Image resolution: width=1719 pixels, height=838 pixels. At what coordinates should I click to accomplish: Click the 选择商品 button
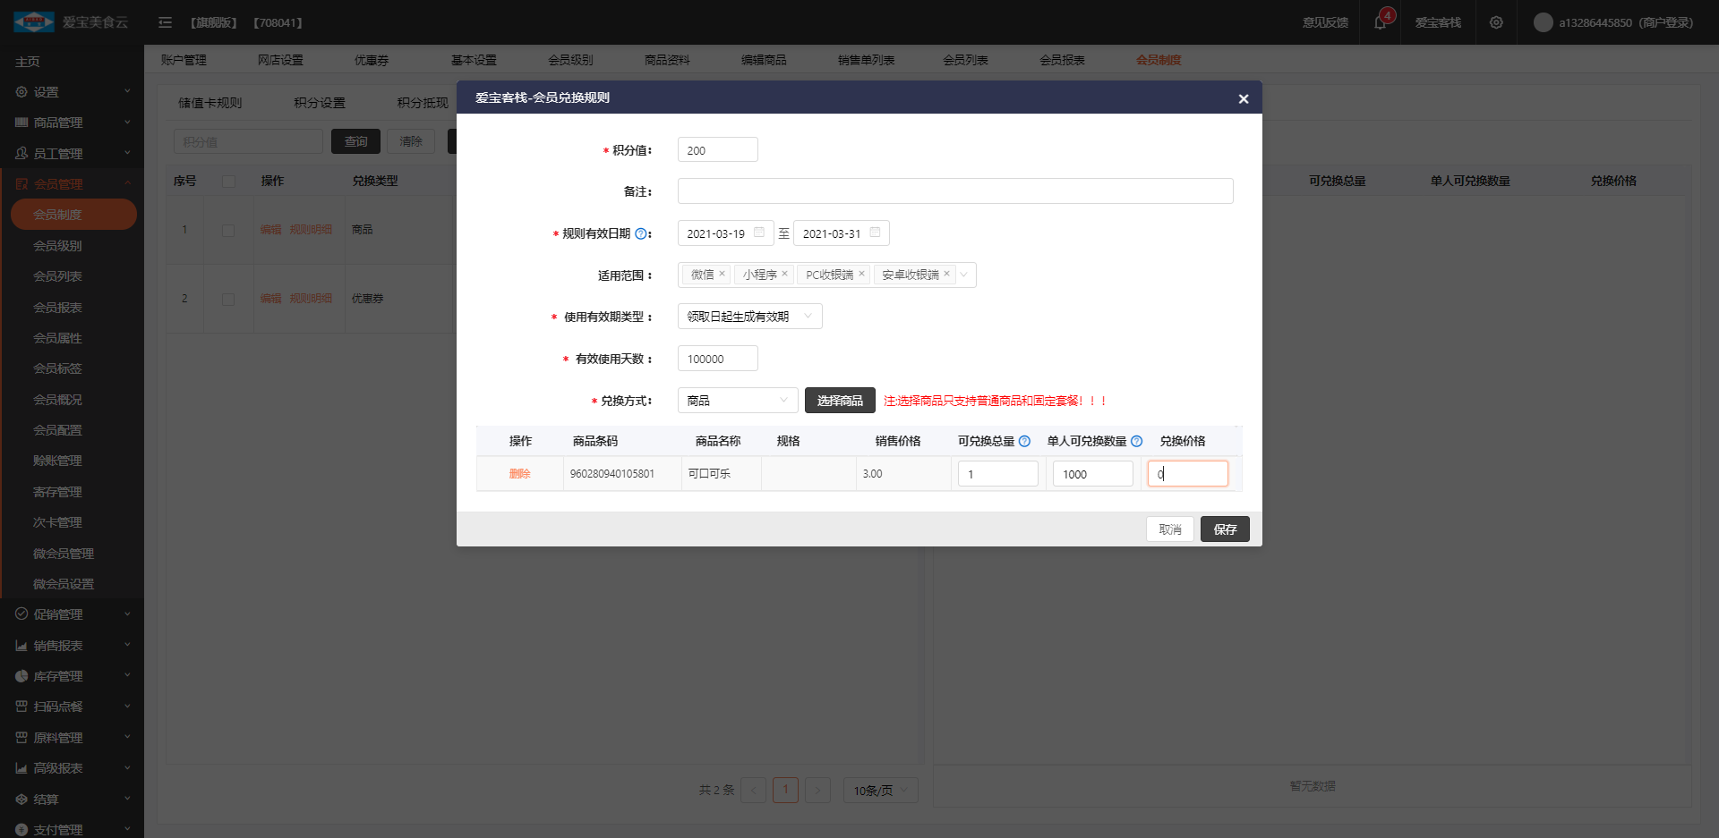(x=839, y=401)
